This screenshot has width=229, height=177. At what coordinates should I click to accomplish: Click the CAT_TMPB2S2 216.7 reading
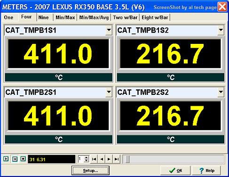170,116
